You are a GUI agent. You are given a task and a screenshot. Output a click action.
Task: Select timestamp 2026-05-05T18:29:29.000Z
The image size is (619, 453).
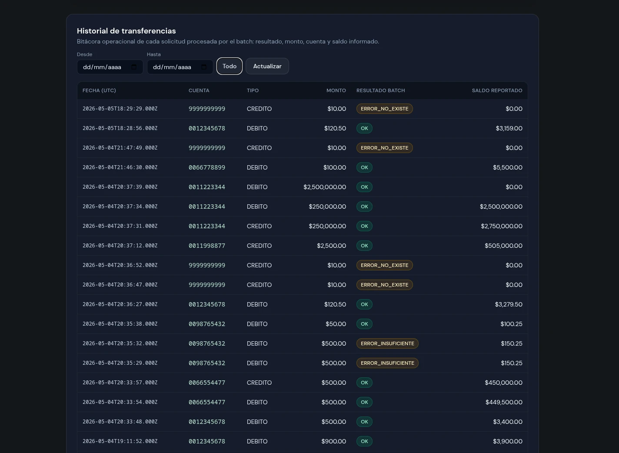[x=120, y=109]
